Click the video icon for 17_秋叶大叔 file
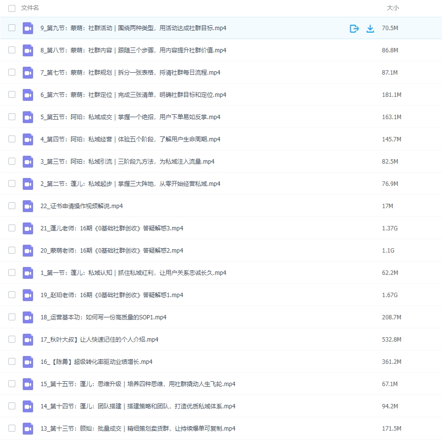 (x=28, y=340)
